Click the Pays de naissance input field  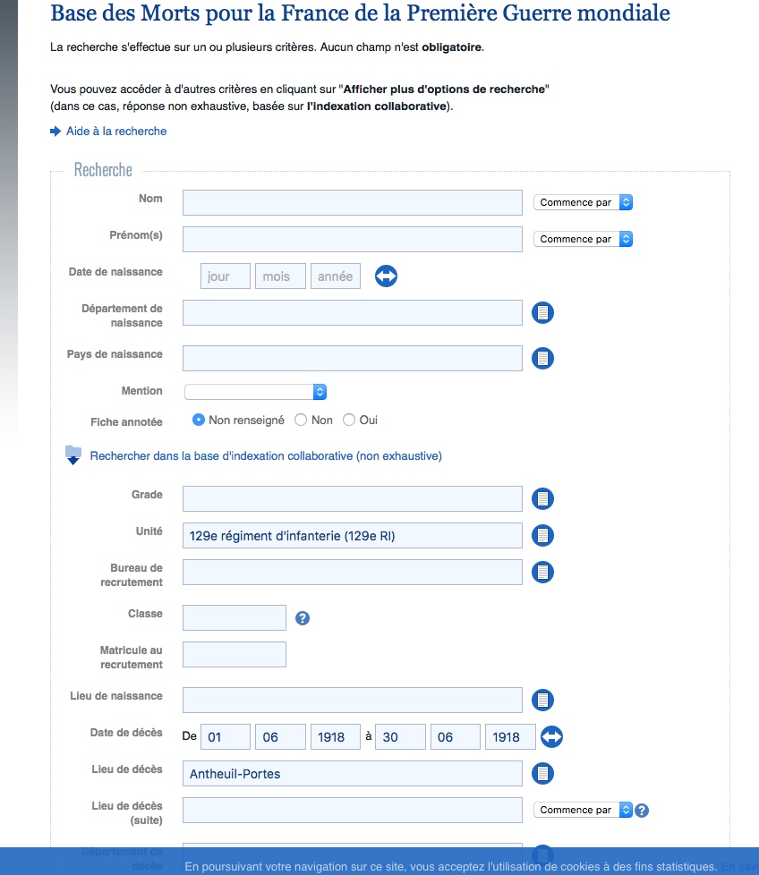click(x=352, y=358)
